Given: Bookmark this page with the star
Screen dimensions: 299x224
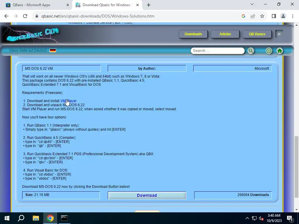Looking at the screenshot, I should coord(262,16).
